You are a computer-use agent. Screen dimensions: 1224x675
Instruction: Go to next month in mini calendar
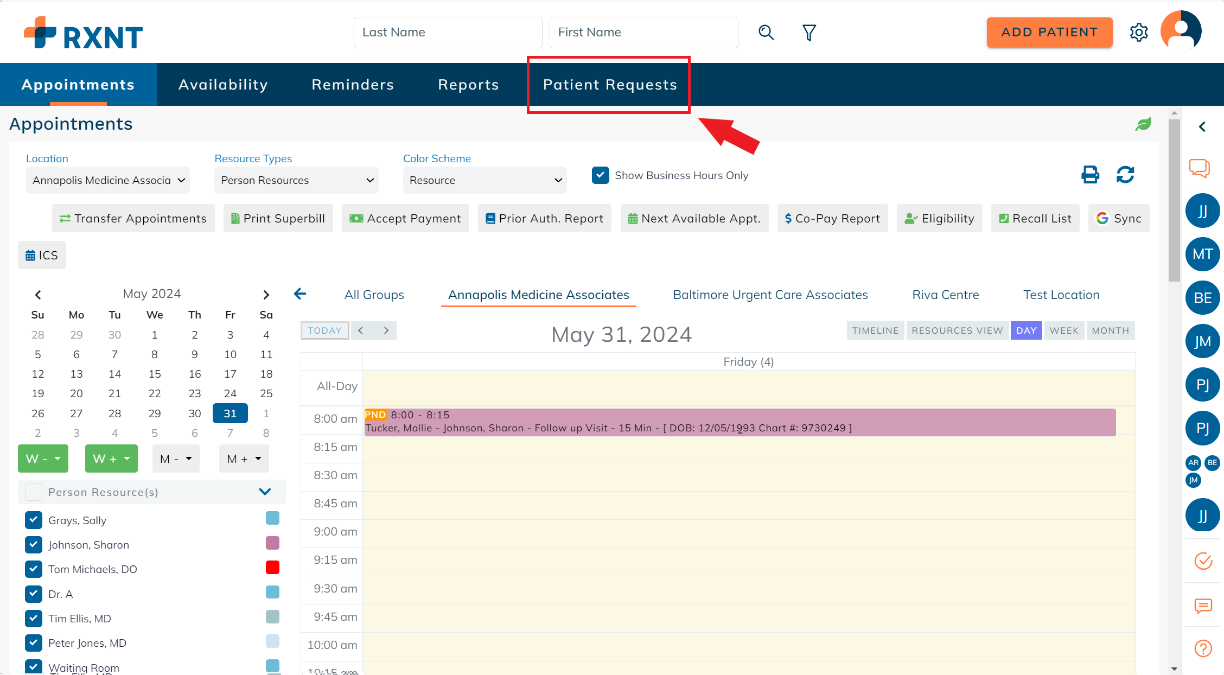266,295
